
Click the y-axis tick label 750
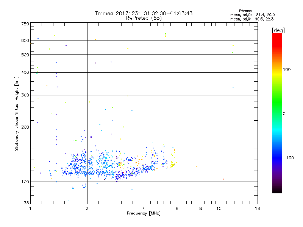point(25,24)
